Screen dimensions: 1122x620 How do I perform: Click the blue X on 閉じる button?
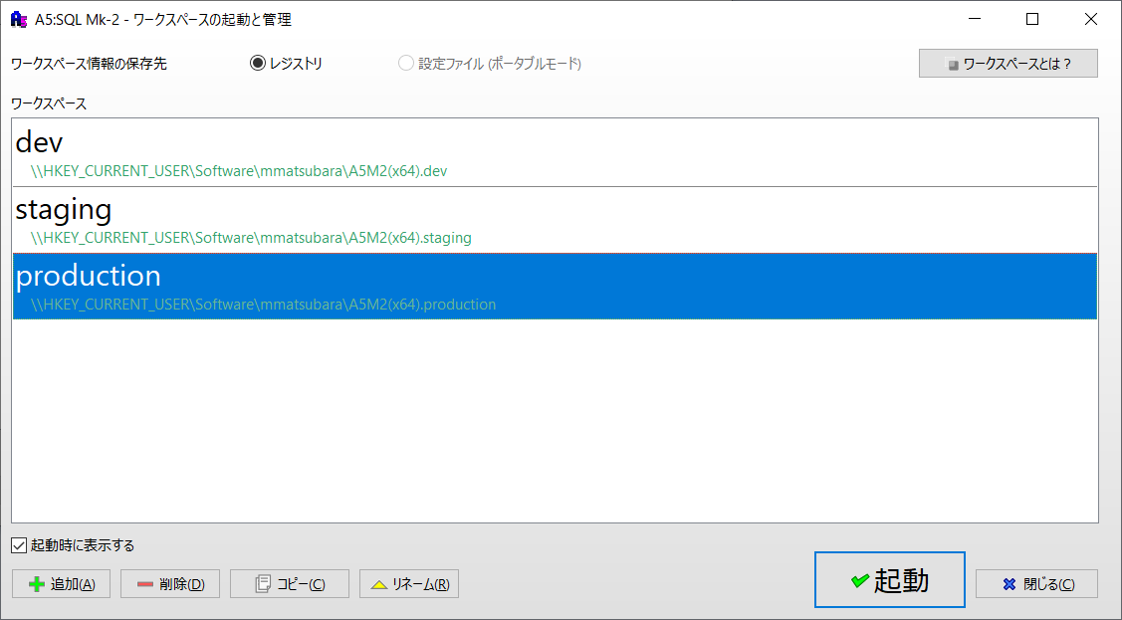pyautogui.click(x=1009, y=584)
